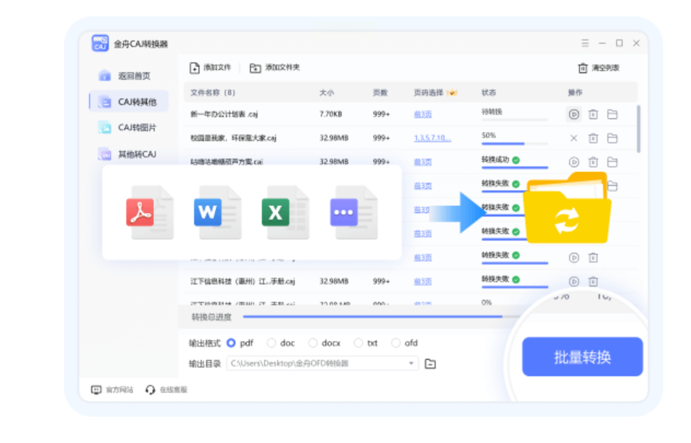Viewport: 691px width, 443px height.
Task: Switch to 其他转CAJ sidebar tab
Action: 128,154
